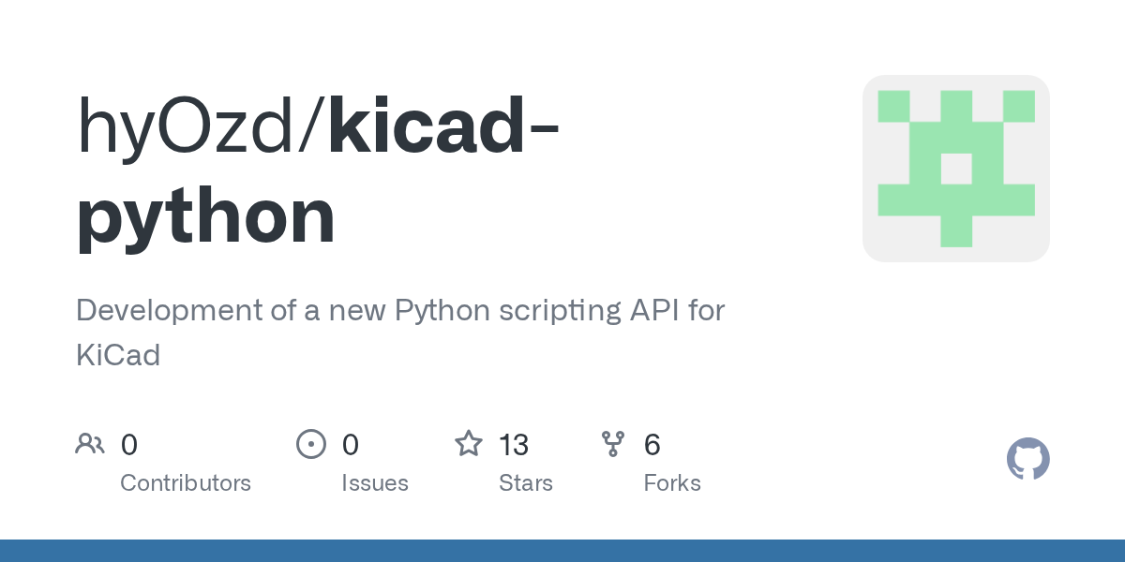Select the description line starting with Development
This screenshot has width=1125, height=562.
(x=400, y=311)
